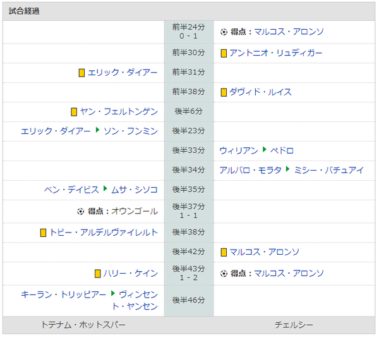
Task: Open ミシー・バチュアイ player link
Action: [328, 171]
